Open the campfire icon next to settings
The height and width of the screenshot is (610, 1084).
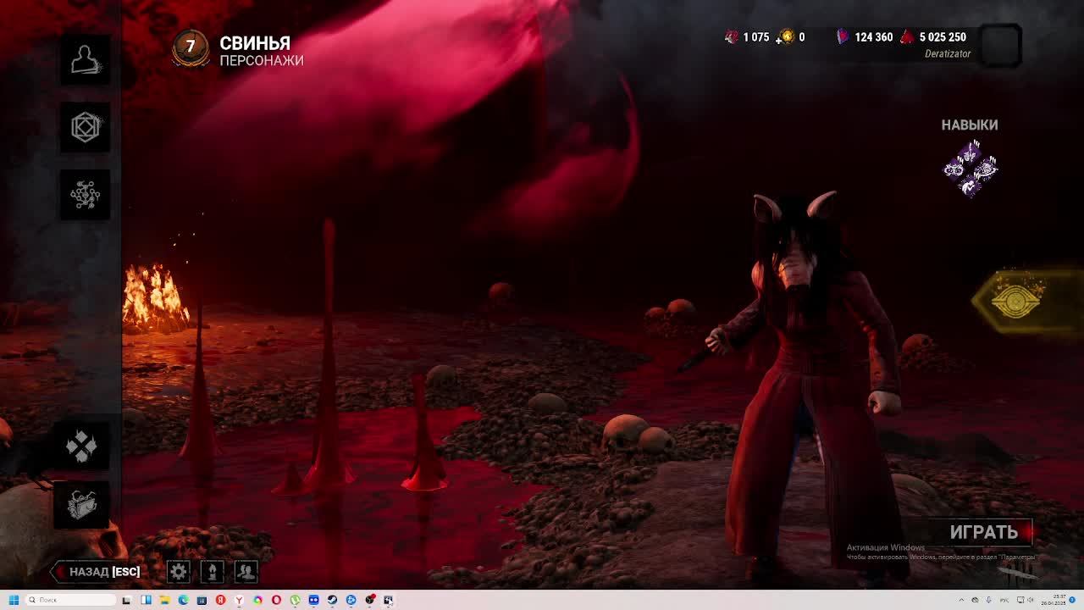[x=213, y=572]
